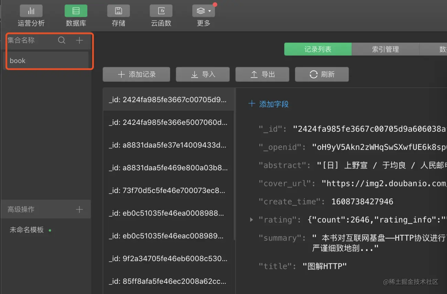Select record _id 2424fa985fe3667c00705d9...
Image resolution: width=447 pixels, height=294 pixels.
(168, 100)
